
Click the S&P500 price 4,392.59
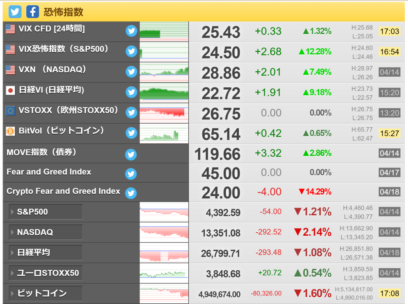(x=223, y=213)
